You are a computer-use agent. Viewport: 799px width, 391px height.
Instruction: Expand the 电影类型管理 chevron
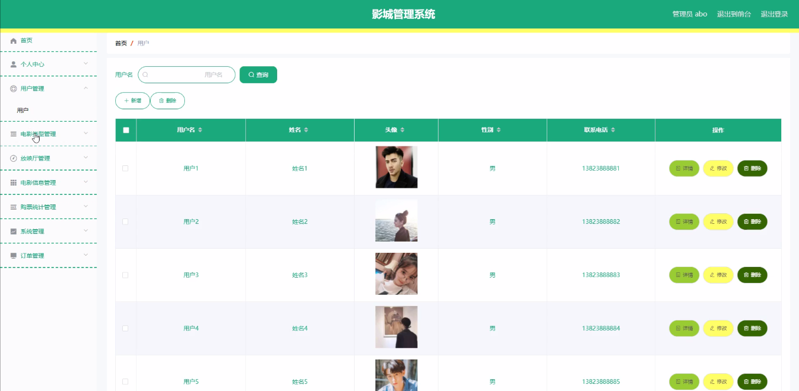(86, 133)
